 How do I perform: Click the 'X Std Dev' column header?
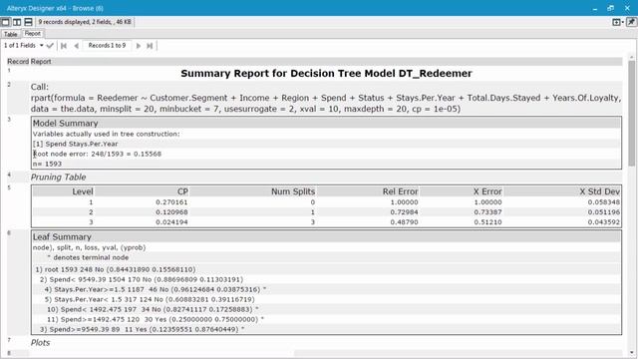[600, 191]
